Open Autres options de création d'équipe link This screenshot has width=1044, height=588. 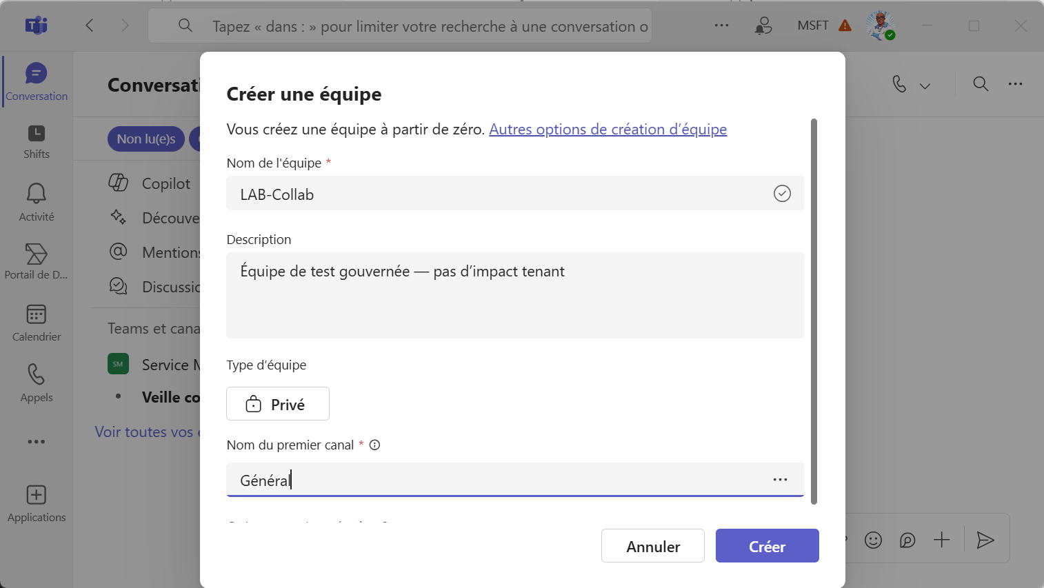point(608,130)
